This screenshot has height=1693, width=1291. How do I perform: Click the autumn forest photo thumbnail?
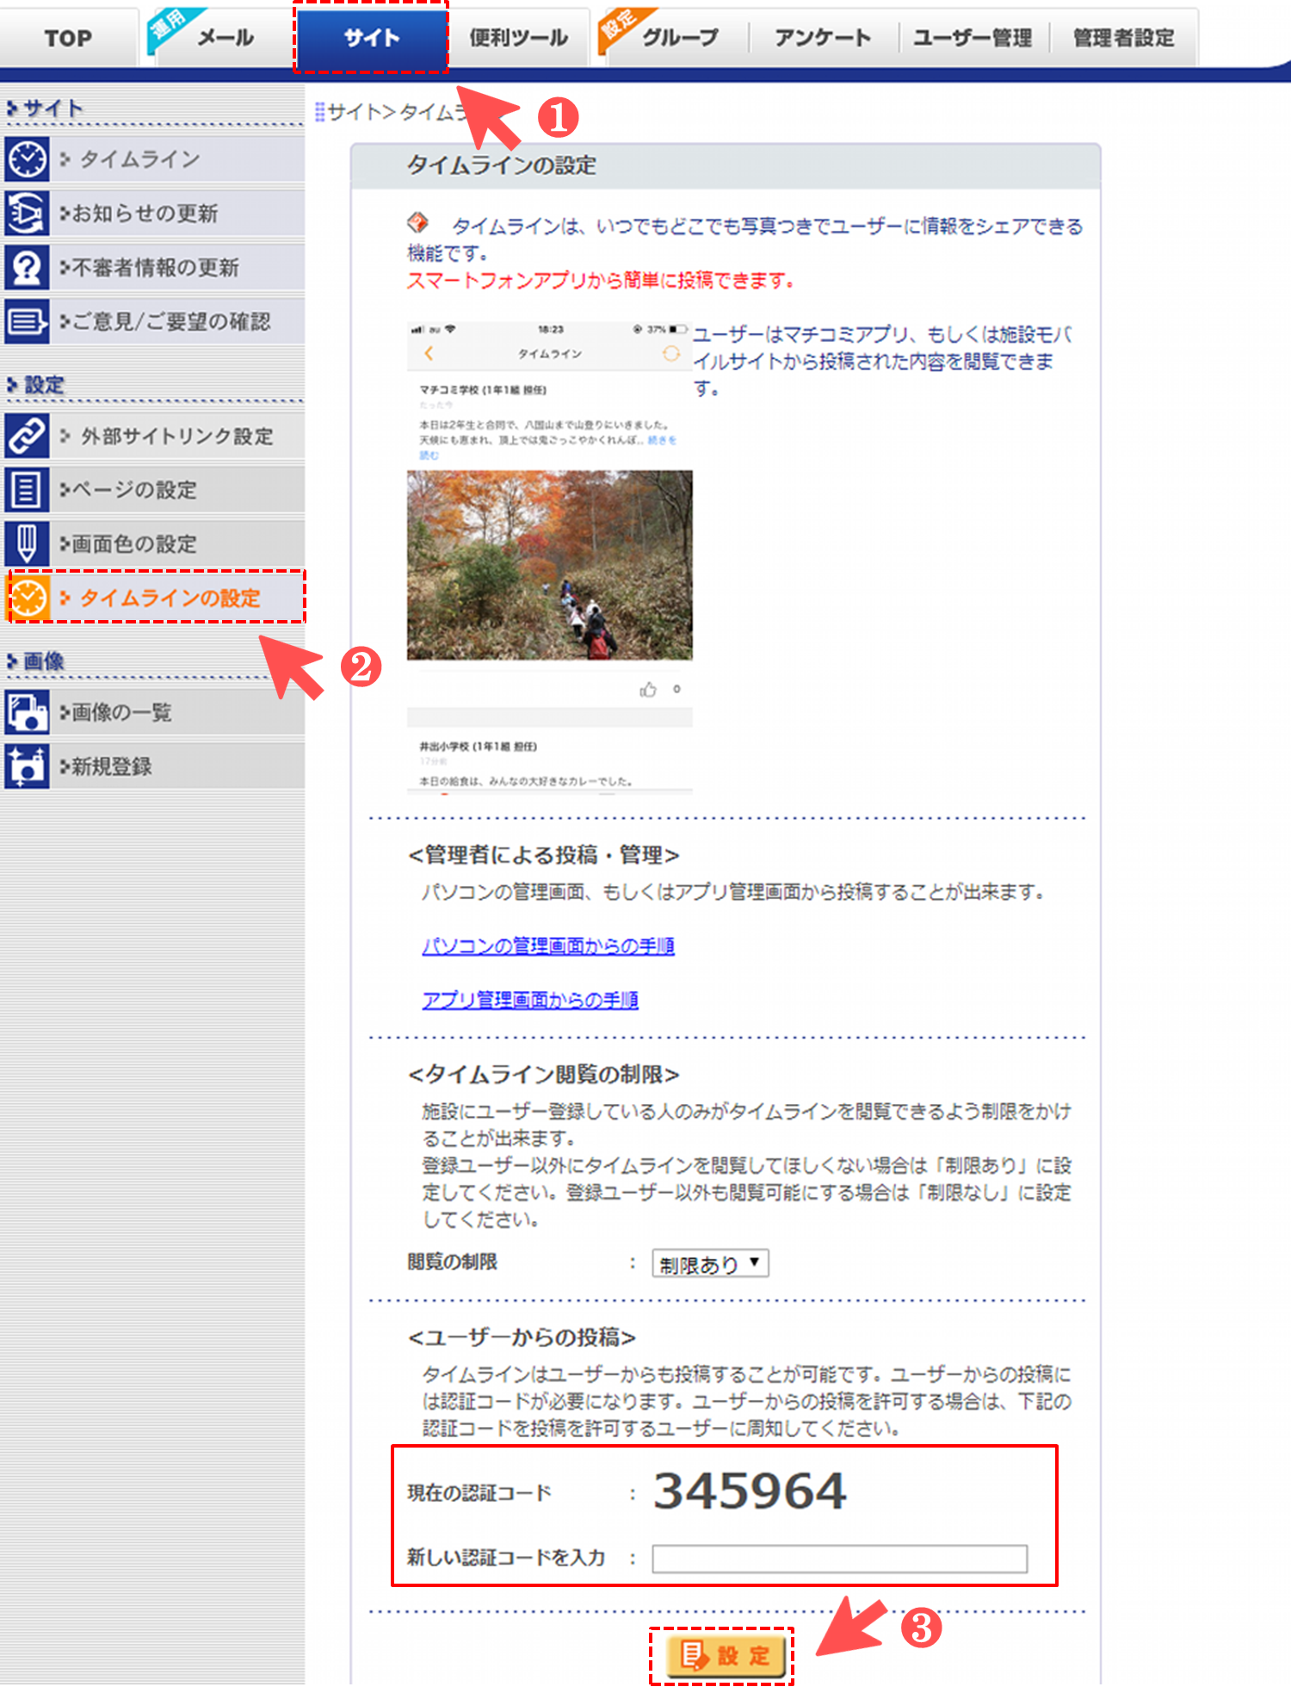pyautogui.click(x=549, y=565)
